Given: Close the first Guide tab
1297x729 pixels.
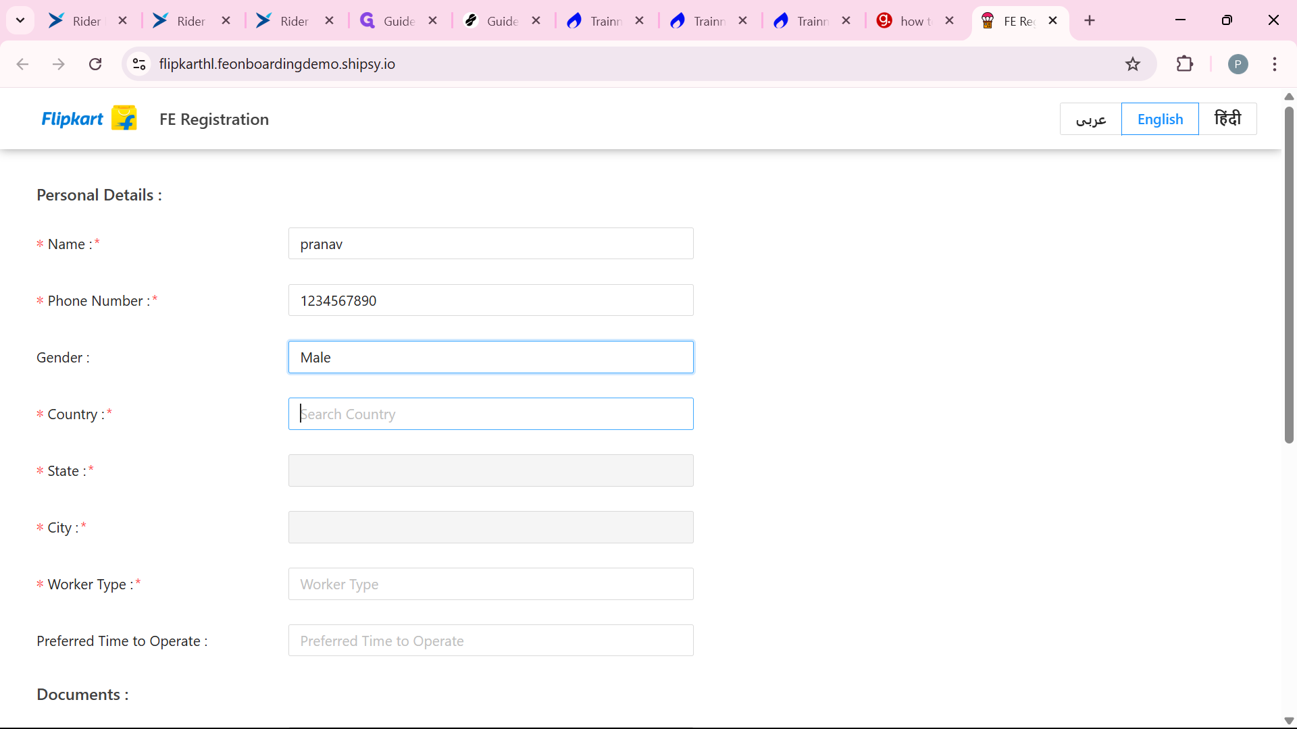Looking at the screenshot, I should pos(433,21).
